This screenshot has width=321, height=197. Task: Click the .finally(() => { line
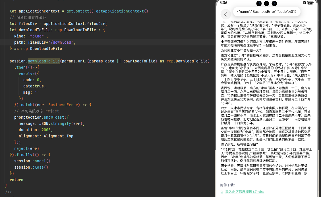tap(30, 155)
